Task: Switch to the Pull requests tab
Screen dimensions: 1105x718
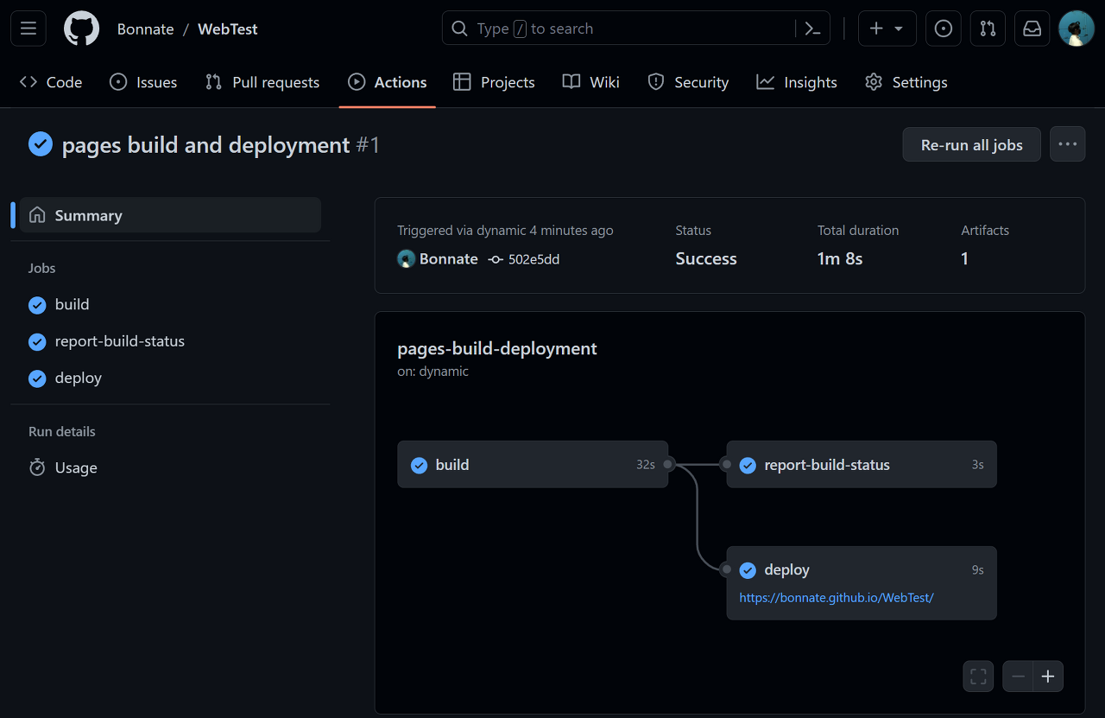Action: click(262, 82)
